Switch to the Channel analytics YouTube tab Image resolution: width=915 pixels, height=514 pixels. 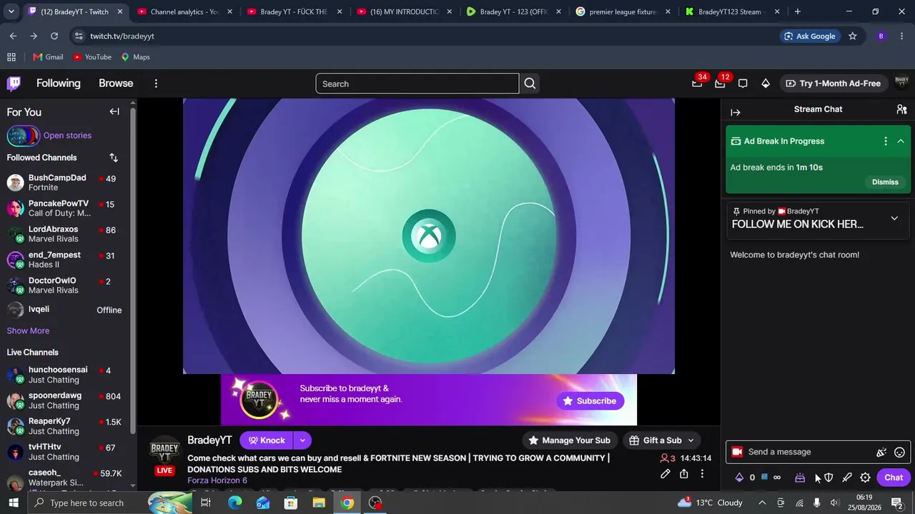(184, 11)
